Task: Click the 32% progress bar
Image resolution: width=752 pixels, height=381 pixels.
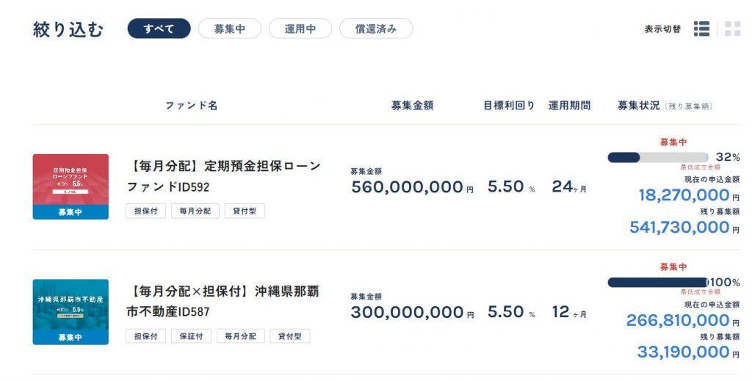Action: click(657, 157)
